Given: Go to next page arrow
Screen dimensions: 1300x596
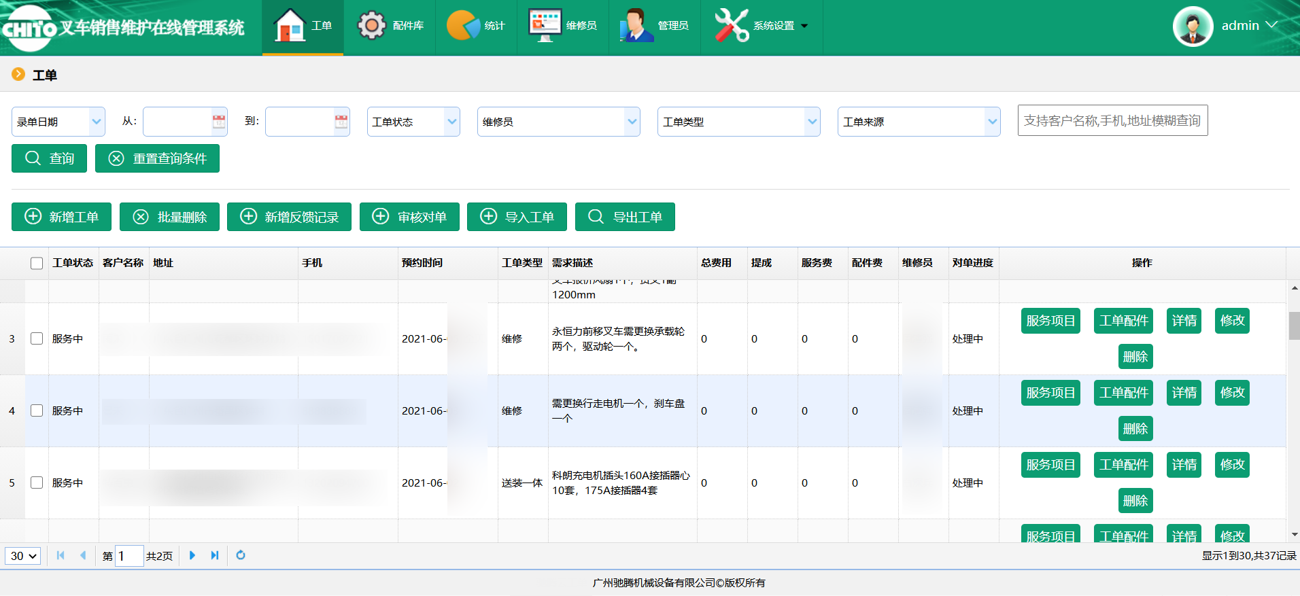Looking at the screenshot, I should click(192, 555).
